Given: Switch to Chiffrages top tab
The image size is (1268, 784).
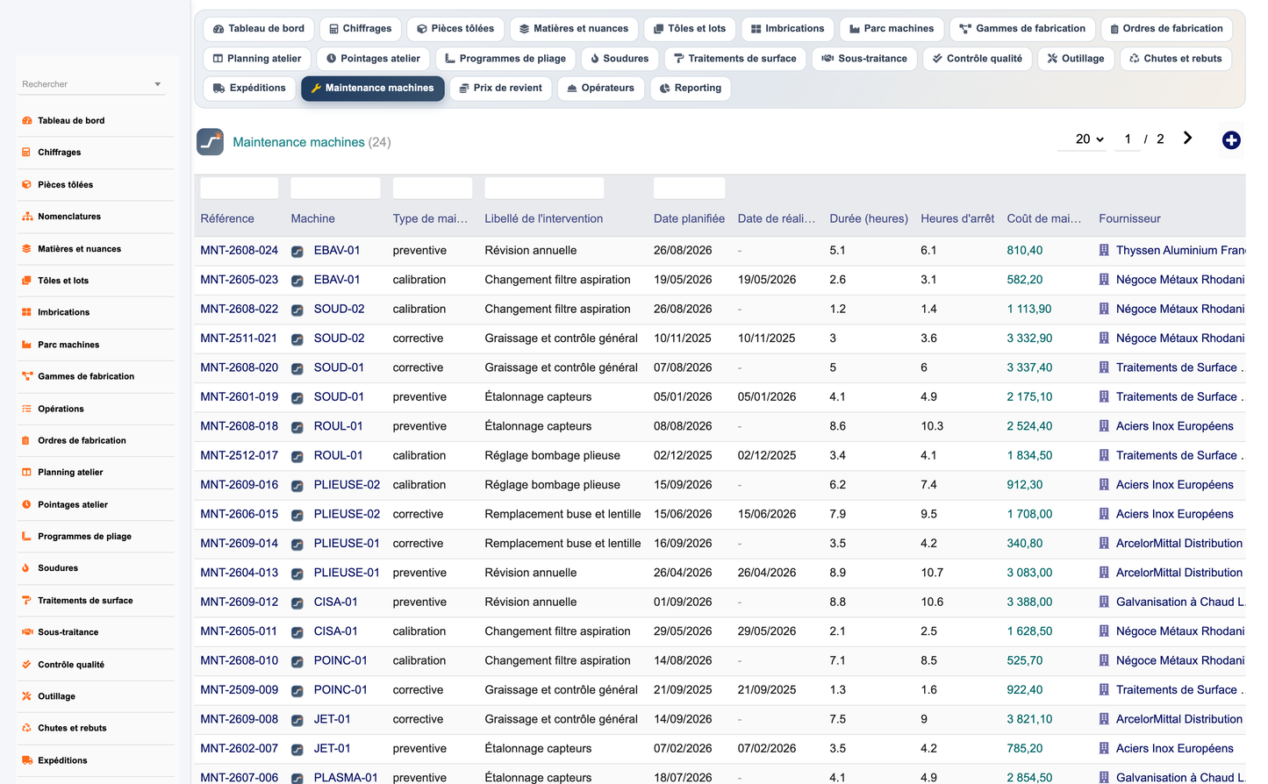Looking at the screenshot, I should click(360, 29).
